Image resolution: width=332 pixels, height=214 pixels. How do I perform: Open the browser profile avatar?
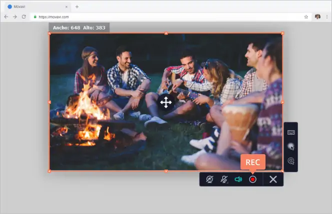(317, 16)
